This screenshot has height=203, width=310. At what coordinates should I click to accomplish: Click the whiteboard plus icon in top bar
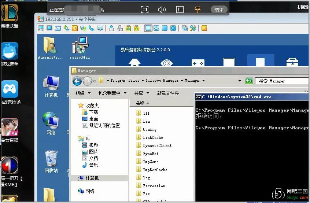pyautogui.click(x=180, y=10)
